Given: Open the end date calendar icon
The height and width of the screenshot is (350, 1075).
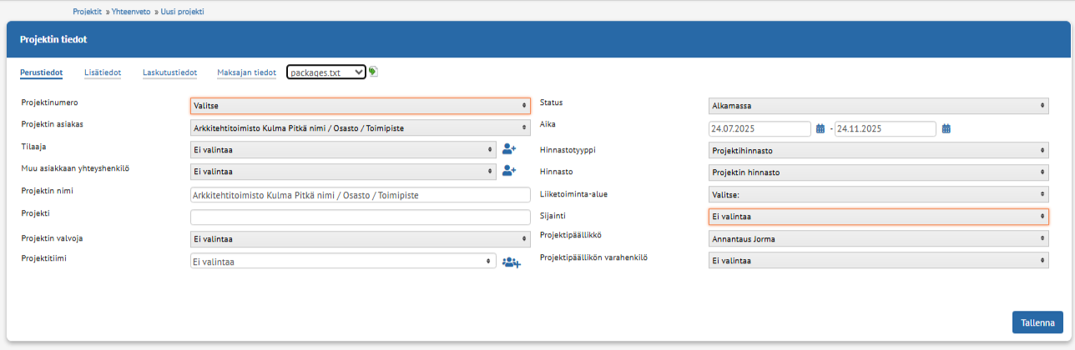Looking at the screenshot, I should 946,128.
